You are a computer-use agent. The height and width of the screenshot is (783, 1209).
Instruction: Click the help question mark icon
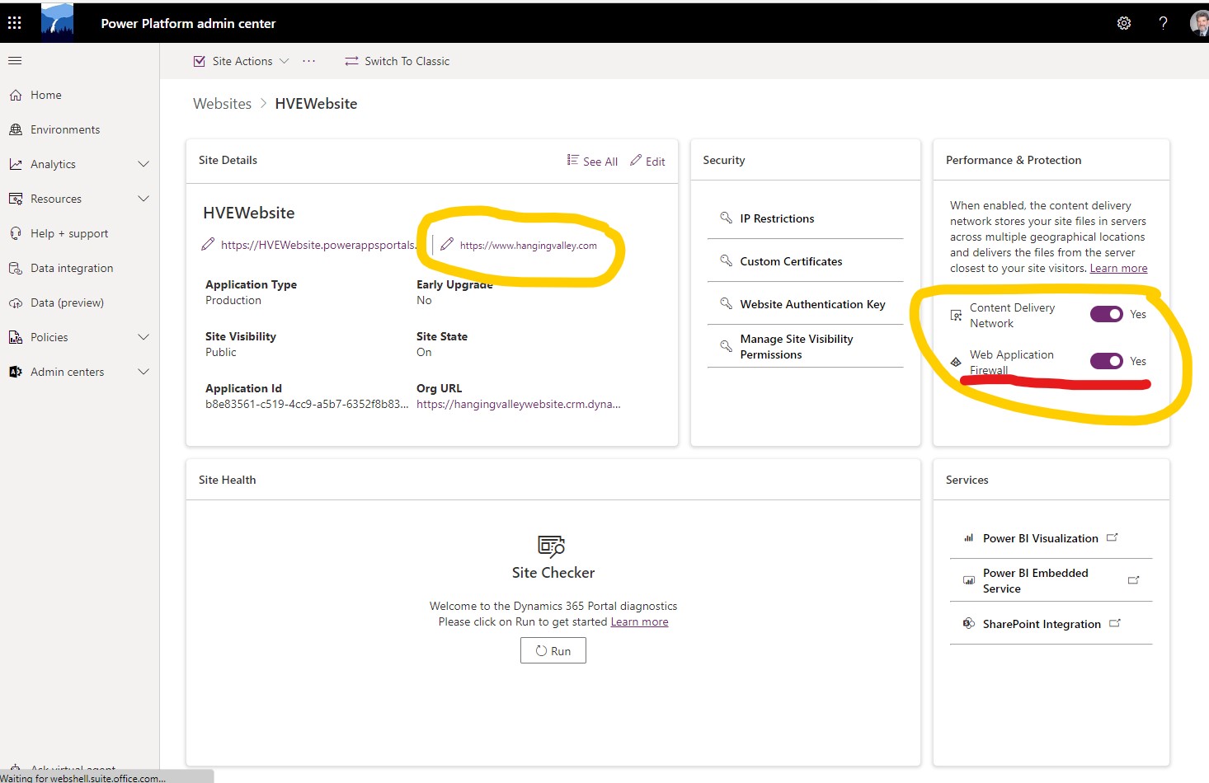pos(1163,23)
